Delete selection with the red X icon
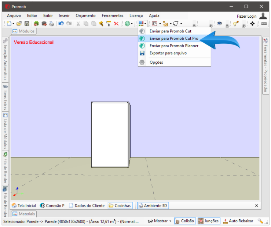271x227 pixels. point(116,24)
